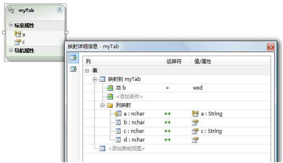Click key column icon for a : nchar
Screen dimensions: 283x163
click(x=118, y=114)
